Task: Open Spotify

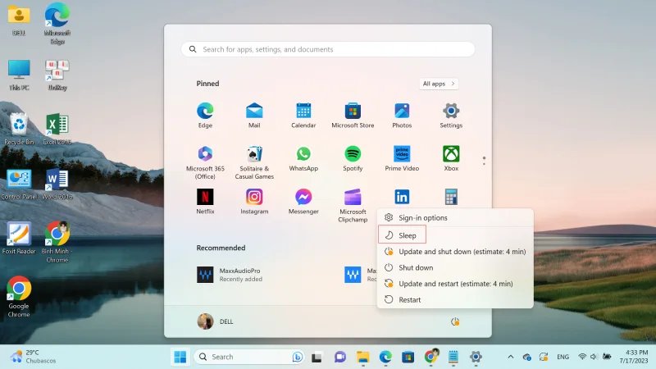Action: [x=353, y=158]
